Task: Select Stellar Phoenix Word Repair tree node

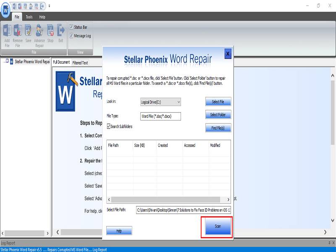Action: 32,62
